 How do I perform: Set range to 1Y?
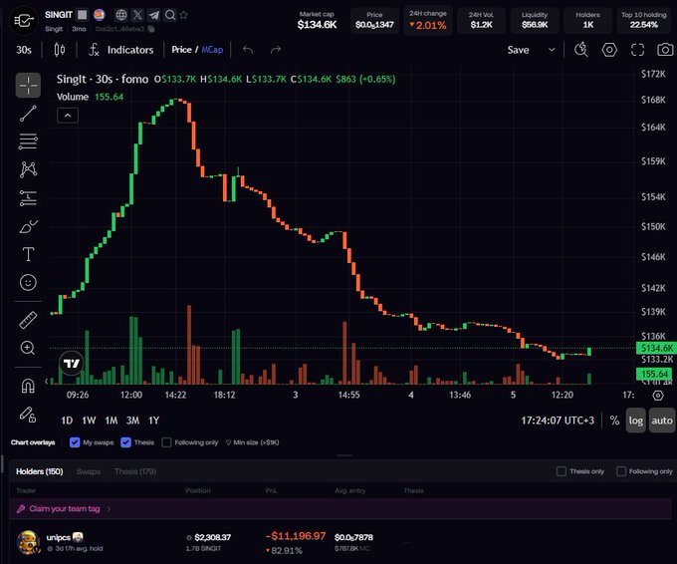pos(153,421)
